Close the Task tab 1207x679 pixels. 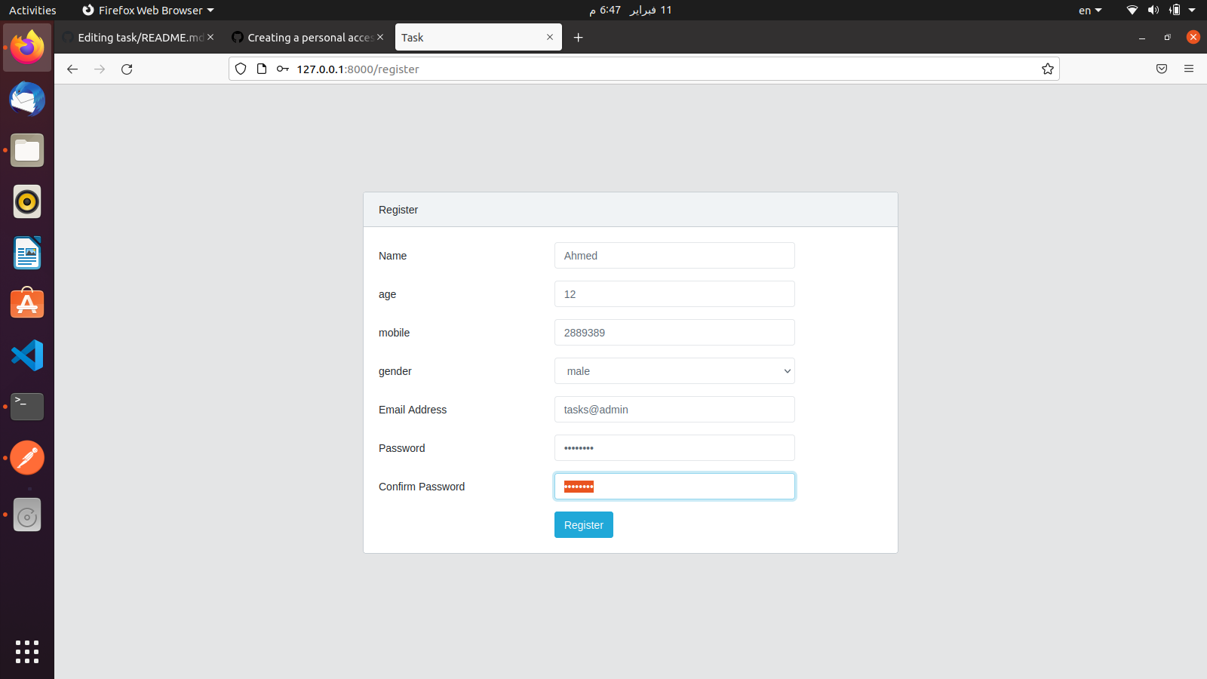coord(550,38)
